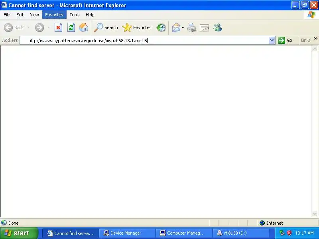
Task: Open Messenger people icon
Action: click(217, 27)
